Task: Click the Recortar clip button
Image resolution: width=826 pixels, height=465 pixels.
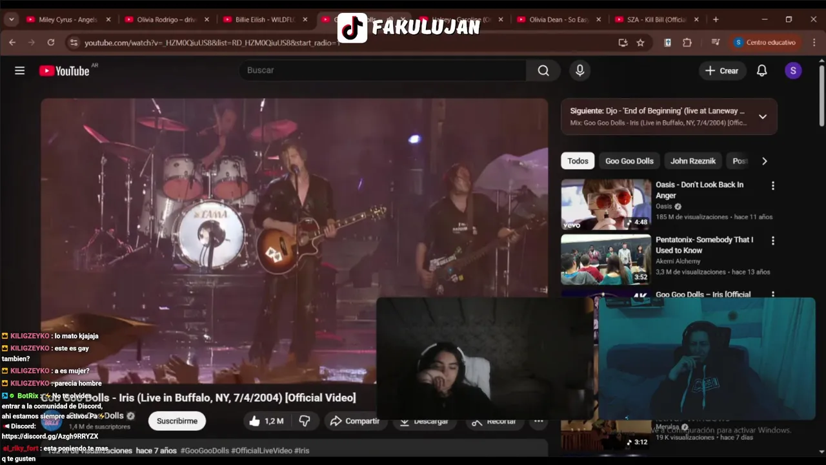Action: (x=494, y=421)
